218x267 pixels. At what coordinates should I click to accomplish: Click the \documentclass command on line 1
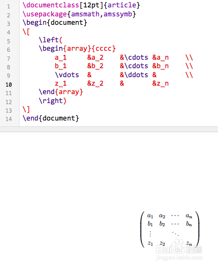coord(51,5)
